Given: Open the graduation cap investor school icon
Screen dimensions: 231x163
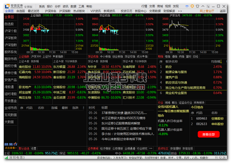Looking at the screenshot, I should coord(187,6).
